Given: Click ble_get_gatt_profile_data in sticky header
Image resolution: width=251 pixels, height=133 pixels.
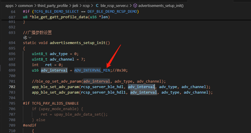Looking at the screenshot, I should [x=60, y=17].
